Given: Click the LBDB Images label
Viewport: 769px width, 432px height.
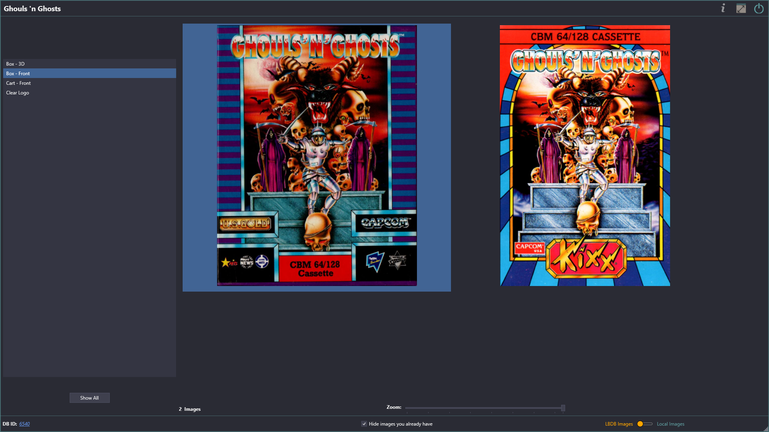Looking at the screenshot, I should click(x=619, y=424).
